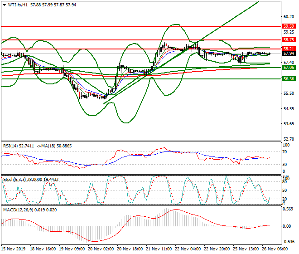Select the 54.55 price scale value
The height and width of the screenshot is (254, 299).
click(x=289, y=109)
